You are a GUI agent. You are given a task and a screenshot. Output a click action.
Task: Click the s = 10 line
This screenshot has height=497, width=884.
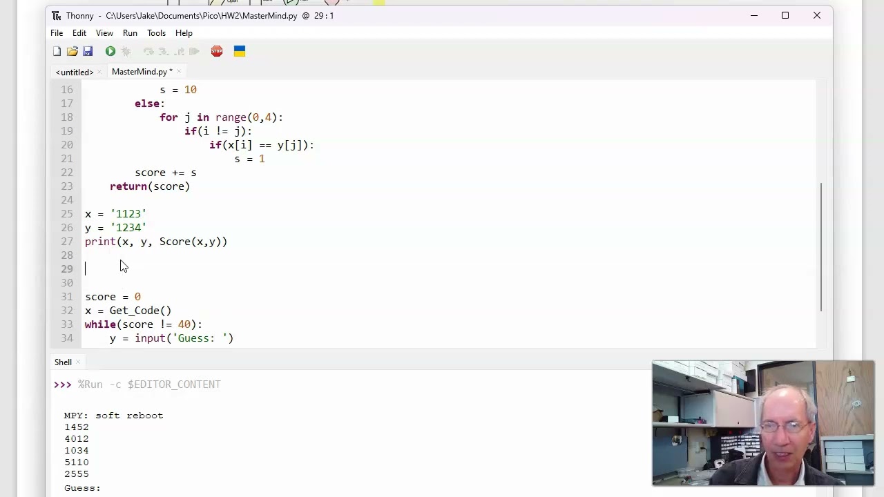(x=178, y=90)
